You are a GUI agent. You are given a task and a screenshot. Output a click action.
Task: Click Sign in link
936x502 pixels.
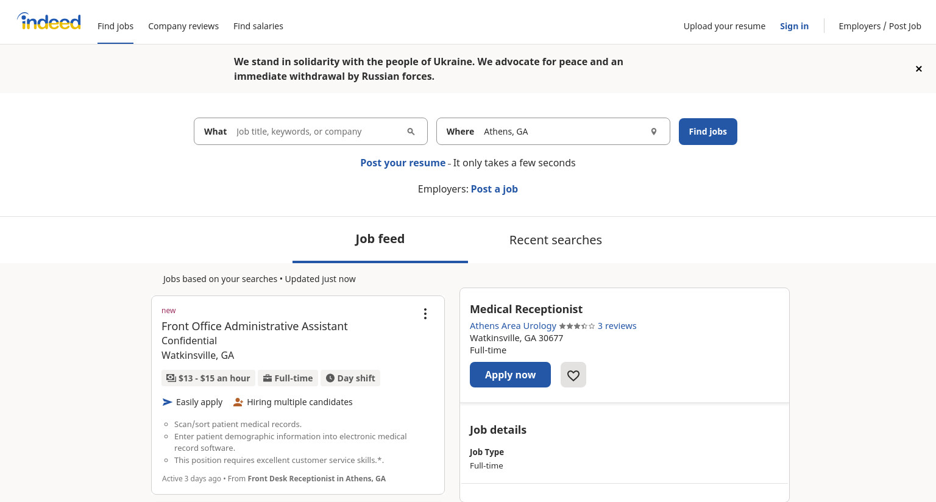point(794,26)
